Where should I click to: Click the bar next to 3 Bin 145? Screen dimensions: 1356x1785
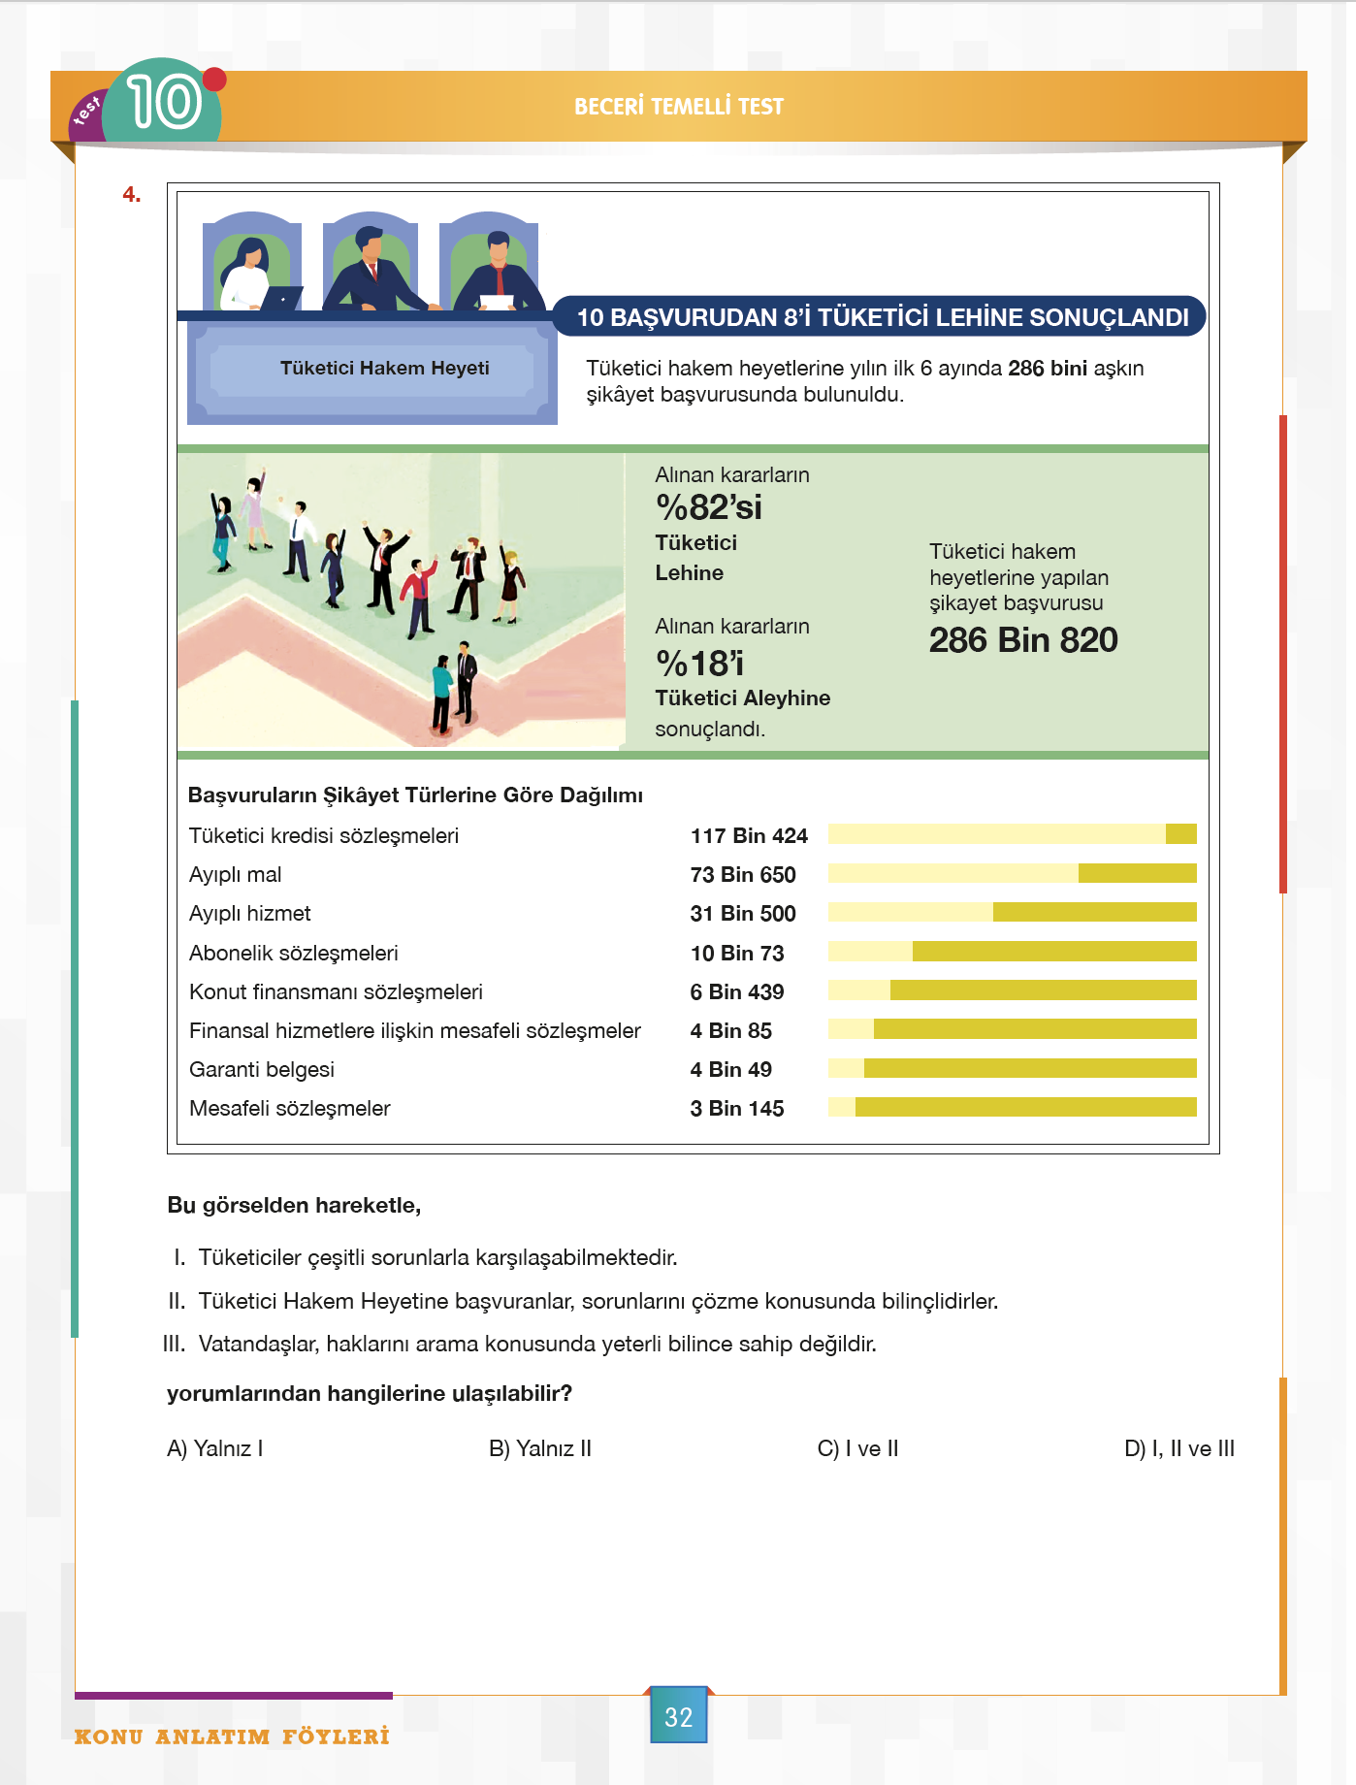point(1012,1107)
